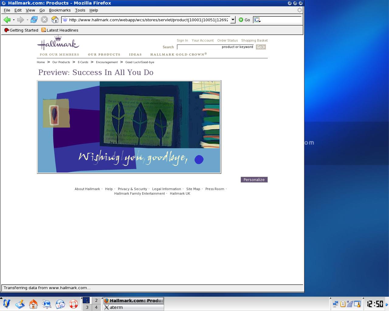Open the Shopping Basket link
Image resolution: width=389 pixels, height=311 pixels.
click(255, 40)
